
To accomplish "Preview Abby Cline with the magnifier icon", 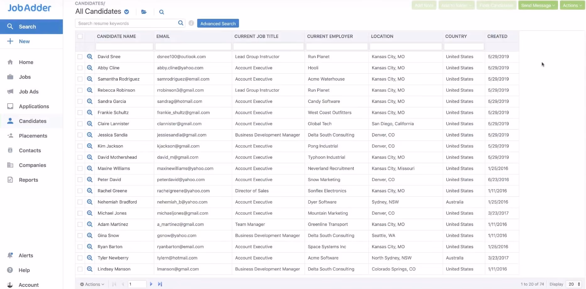I will (90, 68).
